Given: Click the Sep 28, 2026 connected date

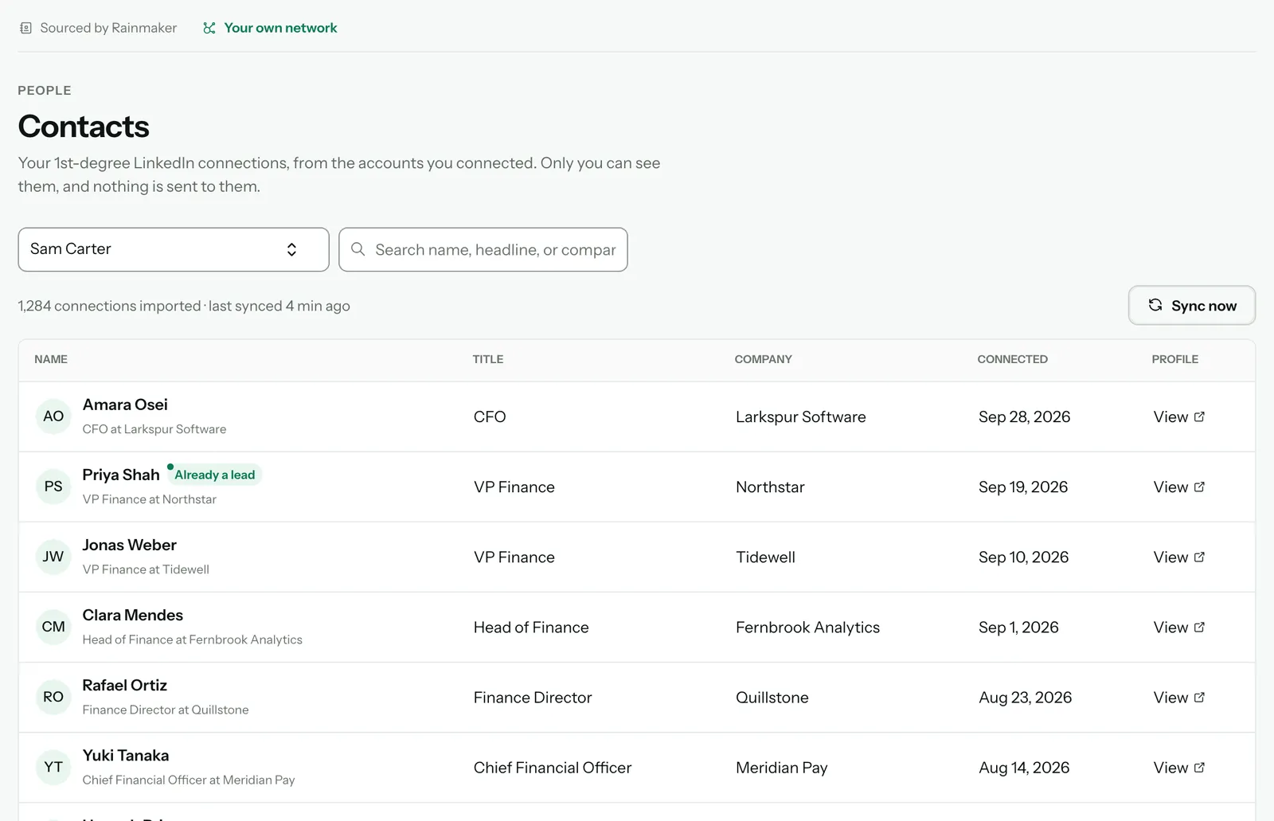Looking at the screenshot, I should pos(1024,416).
